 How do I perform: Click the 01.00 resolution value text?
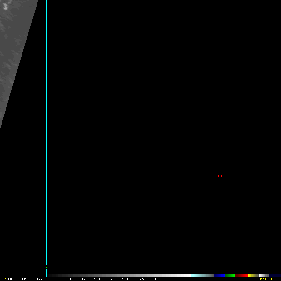[x=158, y=279]
